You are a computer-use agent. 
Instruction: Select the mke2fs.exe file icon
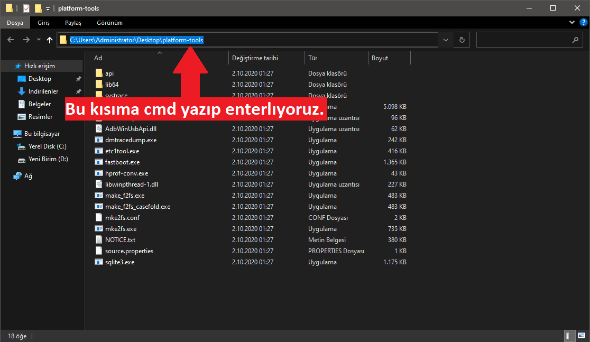click(x=99, y=229)
